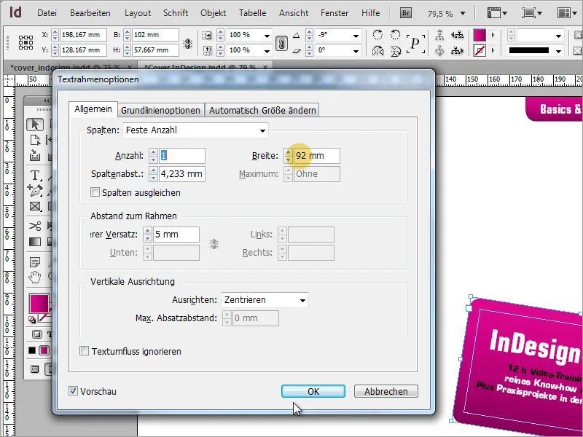Select the Content Collector tool
583x437 pixels.
pyautogui.click(x=35, y=155)
